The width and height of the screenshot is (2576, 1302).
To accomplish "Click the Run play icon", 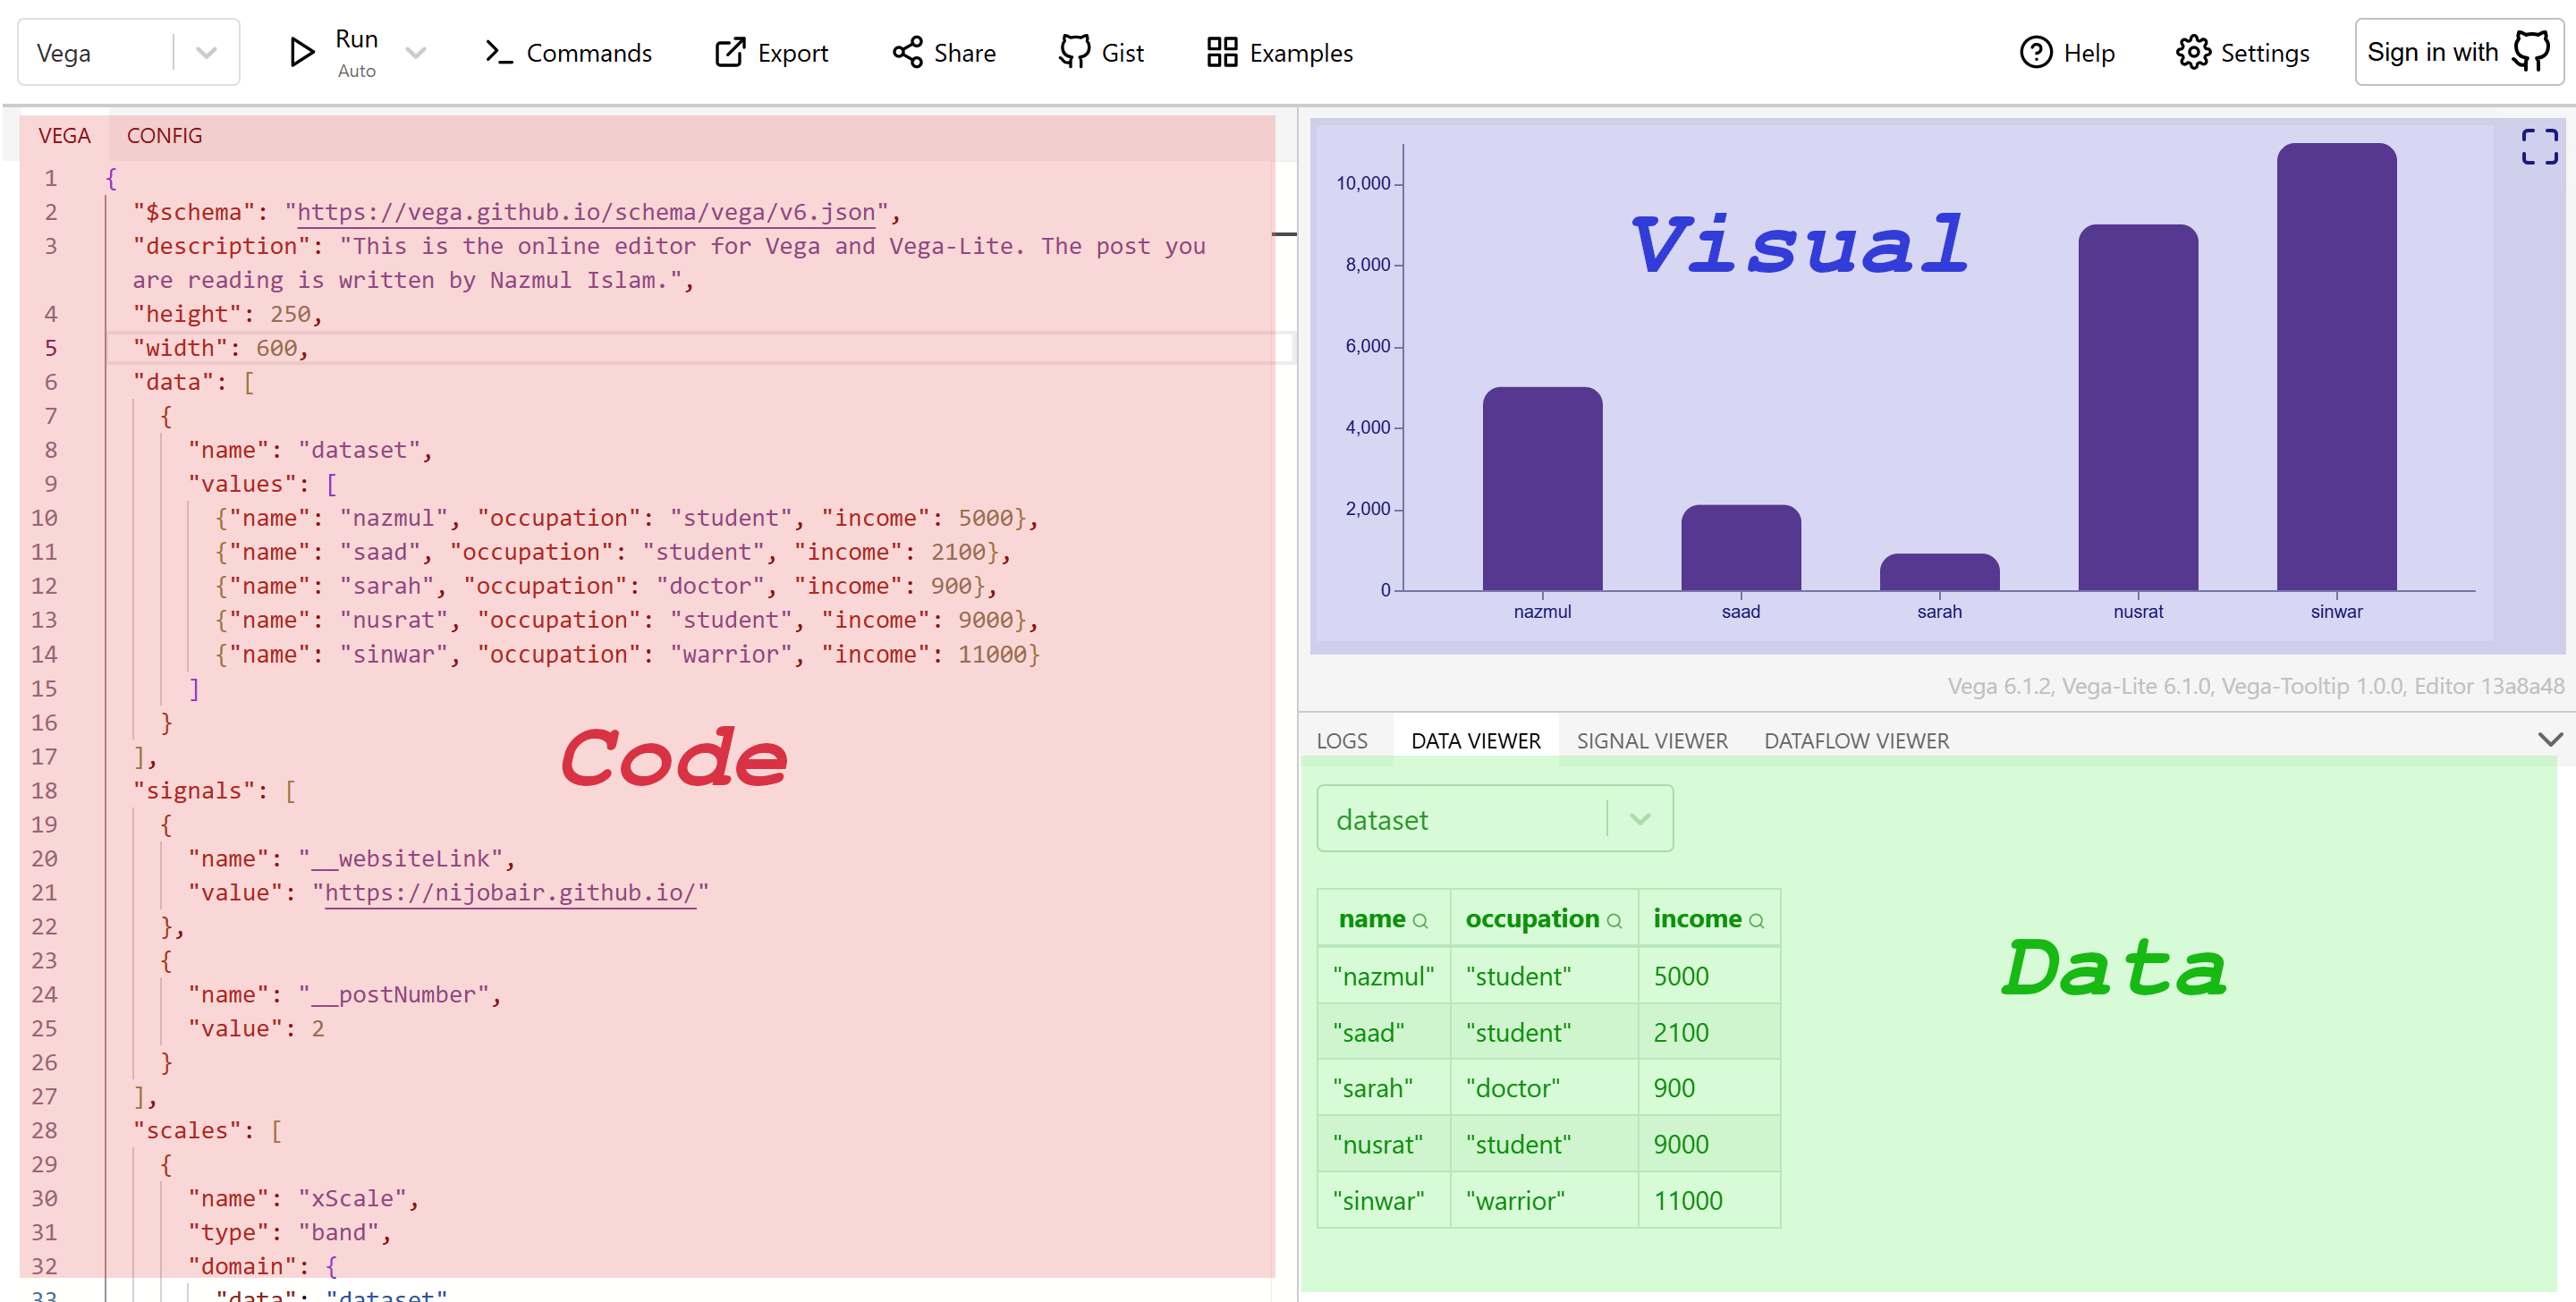I will pos(301,52).
